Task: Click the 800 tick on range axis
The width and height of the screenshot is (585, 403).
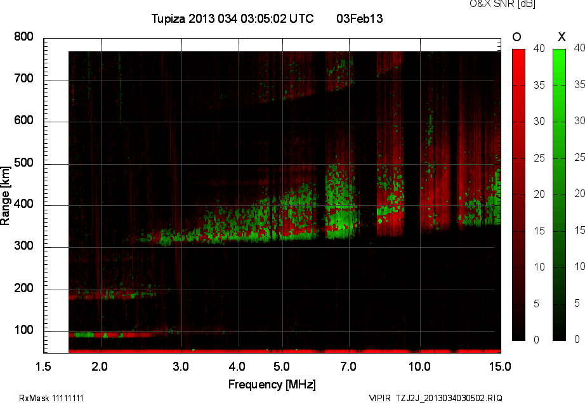Action: (24, 37)
